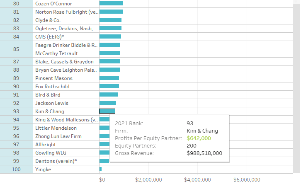This screenshot has height=184, width=301.
Task: Click the Equity Partners value 200
Action: (x=192, y=145)
